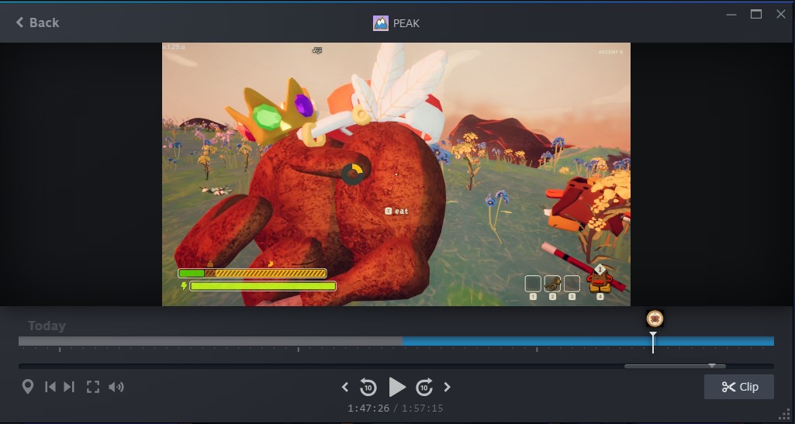Add a timeline marker with the pin icon
The width and height of the screenshot is (795, 424).
click(27, 387)
